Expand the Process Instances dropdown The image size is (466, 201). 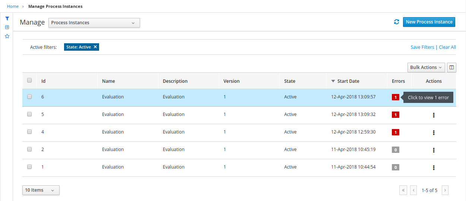pyautogui.click(x=94, y=23)
